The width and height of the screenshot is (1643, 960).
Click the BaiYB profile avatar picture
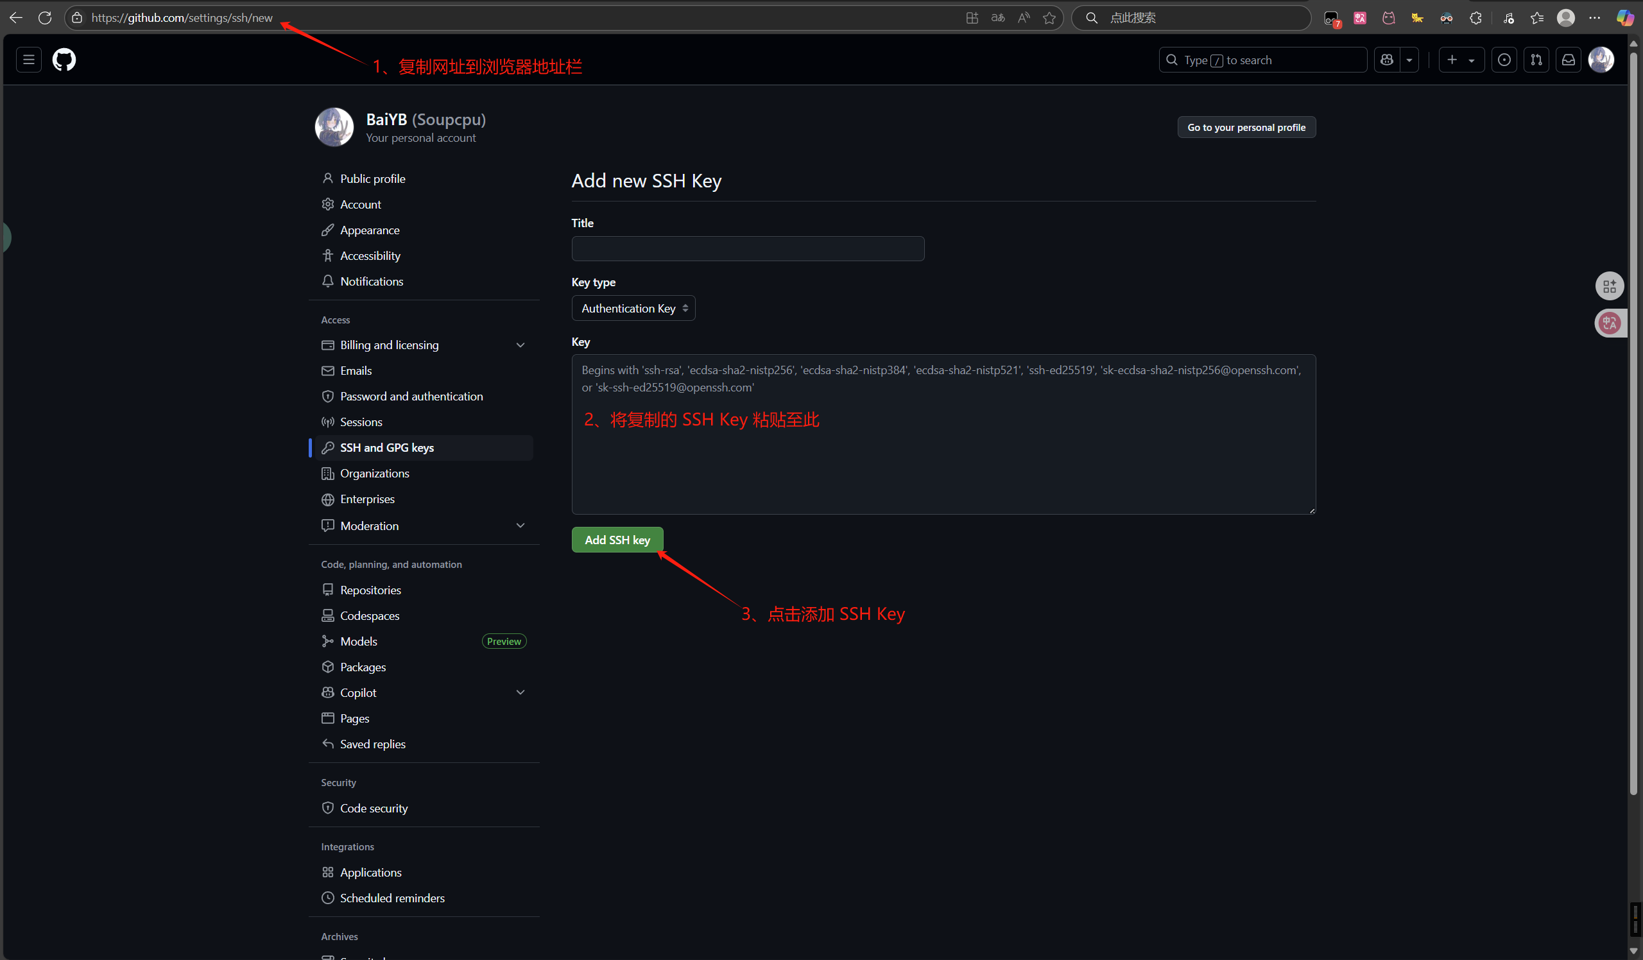tap(334, 127)
